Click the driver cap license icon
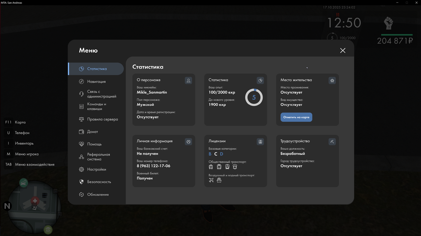Image resolution: width=421 pixels, height=236 pixels. pyautogui.click(x=235, y=167)
